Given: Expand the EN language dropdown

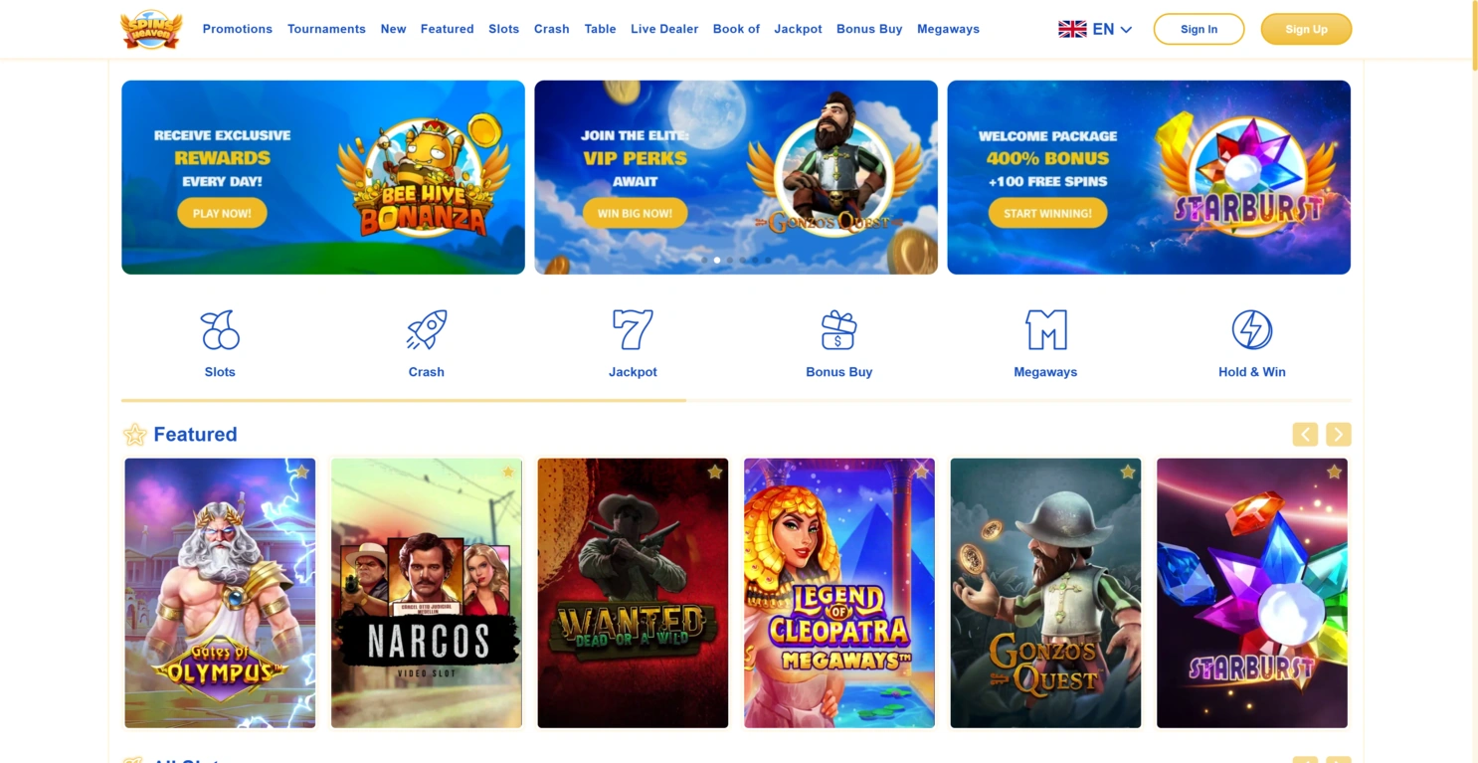Looking at the screenshot, I should pyautogui.click(x=1095, y=29).
